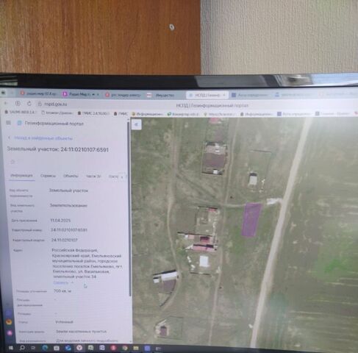Close the НСПД browser tab
358x353 pixels.
[x=223, y=95]
